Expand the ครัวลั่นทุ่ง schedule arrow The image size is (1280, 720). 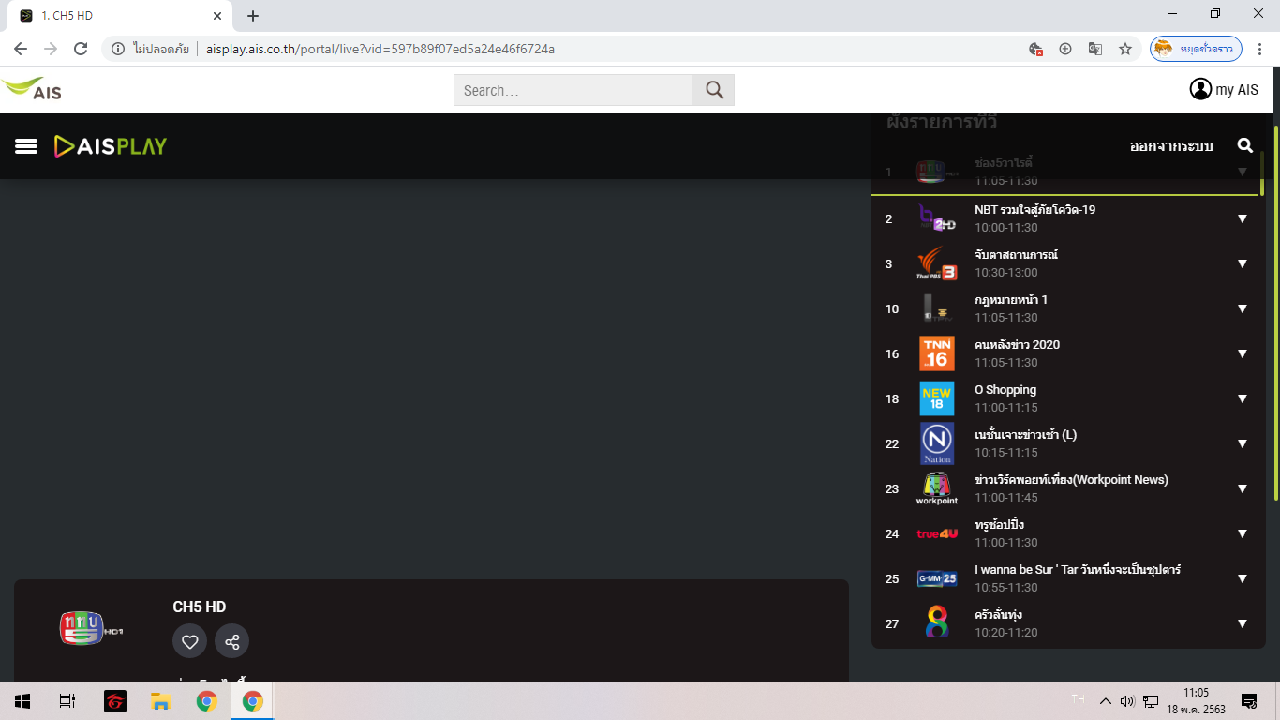click(x=1243, y=623)
